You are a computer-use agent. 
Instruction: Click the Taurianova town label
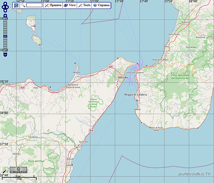click(191, 47)
